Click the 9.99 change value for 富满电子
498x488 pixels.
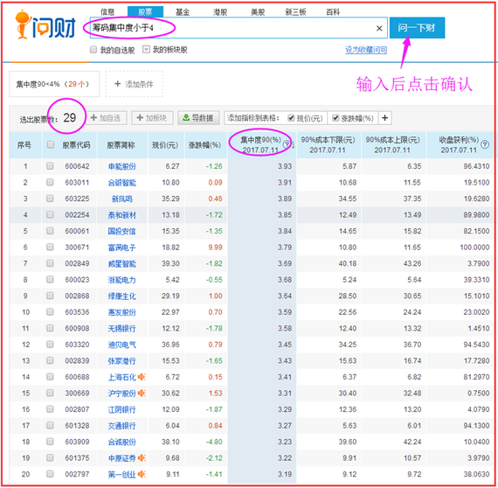point(215,247)
